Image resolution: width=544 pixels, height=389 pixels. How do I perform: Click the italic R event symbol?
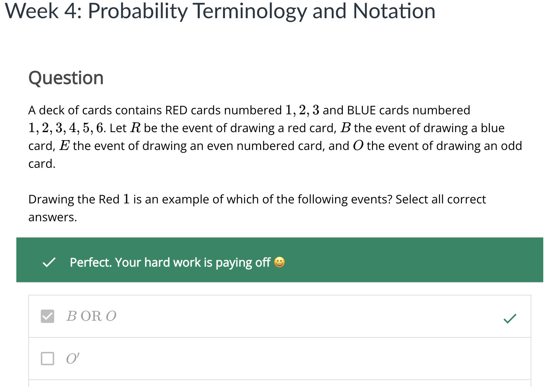point(135,128)
